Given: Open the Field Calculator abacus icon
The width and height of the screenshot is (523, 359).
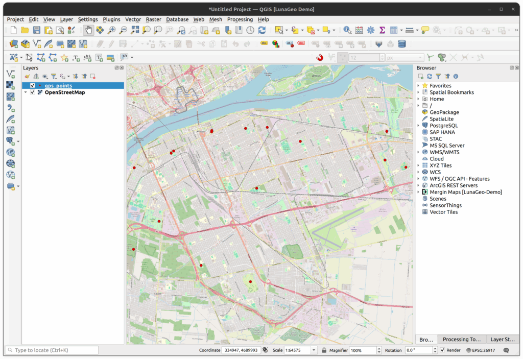Looking at the screenshot, I should pos(359,30).
